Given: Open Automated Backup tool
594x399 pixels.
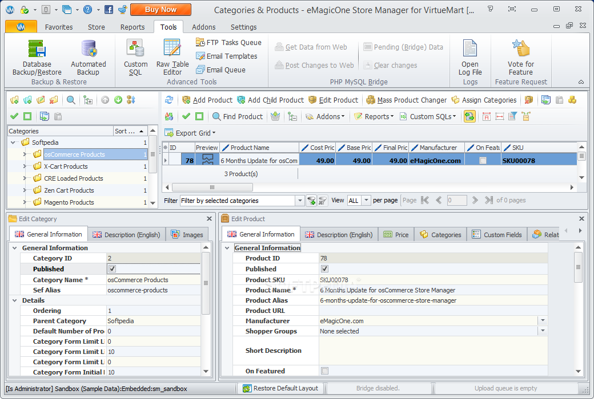Looking at the screenshot, I should click(89, 58).
